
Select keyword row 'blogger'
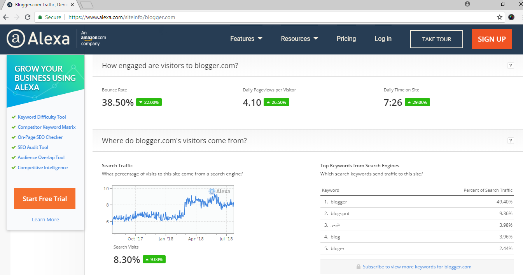(417, 202)
